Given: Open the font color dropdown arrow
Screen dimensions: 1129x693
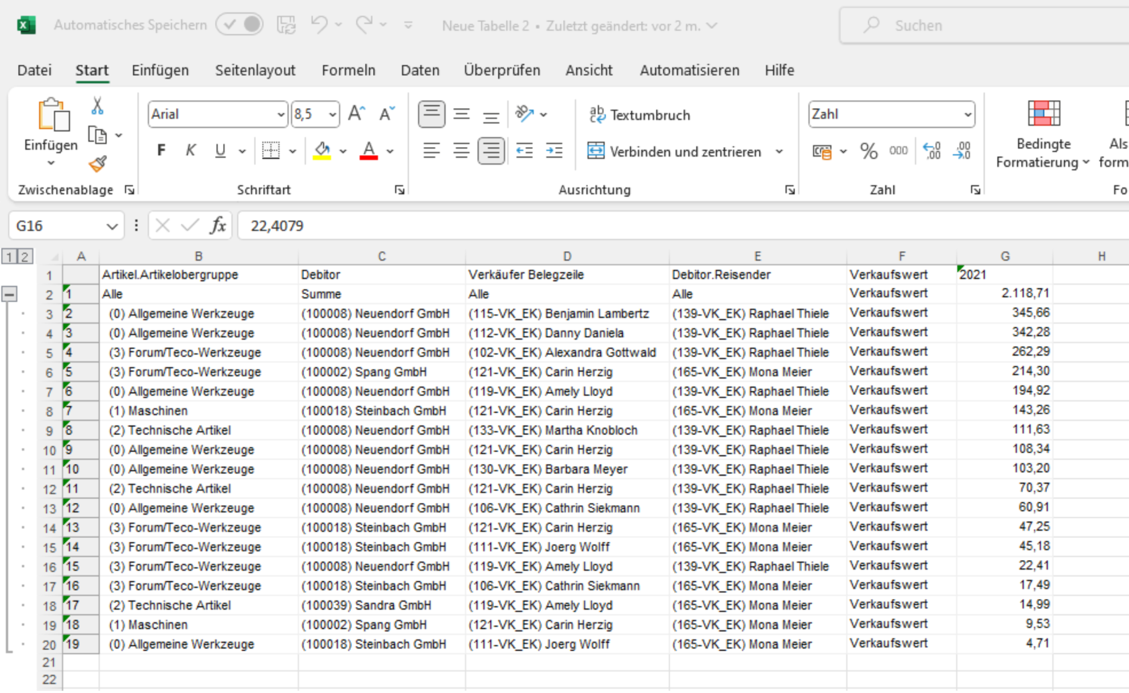Looking at the screenshot, I should (x=390, y=152).
